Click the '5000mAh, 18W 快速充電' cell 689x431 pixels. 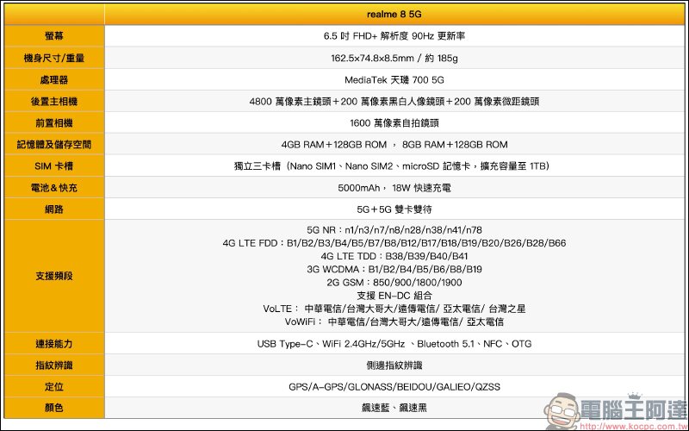(394, 188)
